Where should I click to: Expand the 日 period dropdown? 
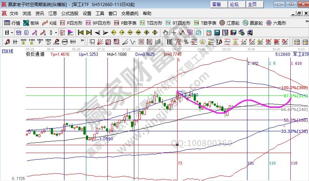point(12,33)
